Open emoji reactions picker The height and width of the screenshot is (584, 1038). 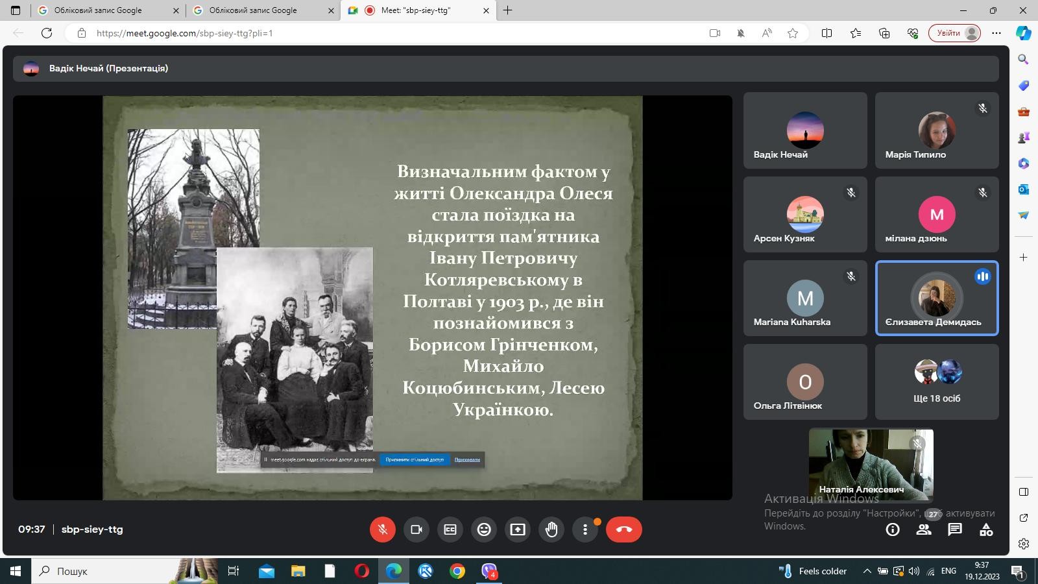pyautogui.click(x=484, y=529)
